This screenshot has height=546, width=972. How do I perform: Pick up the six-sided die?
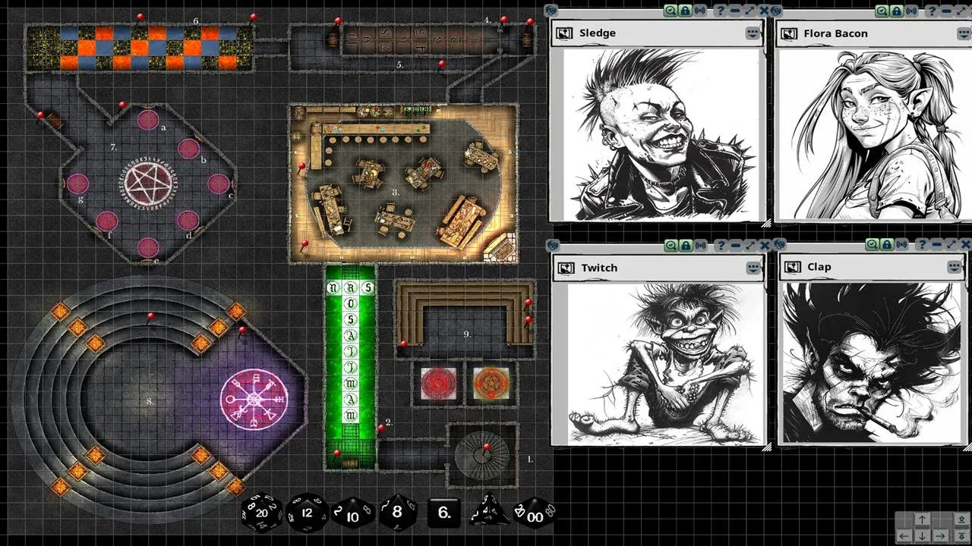tap(444, 513)
